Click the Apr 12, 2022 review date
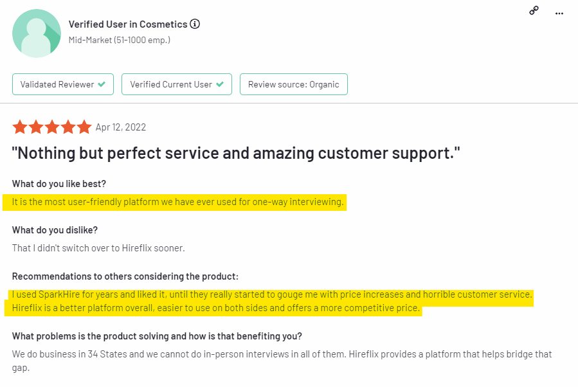 tap(121, 127)
